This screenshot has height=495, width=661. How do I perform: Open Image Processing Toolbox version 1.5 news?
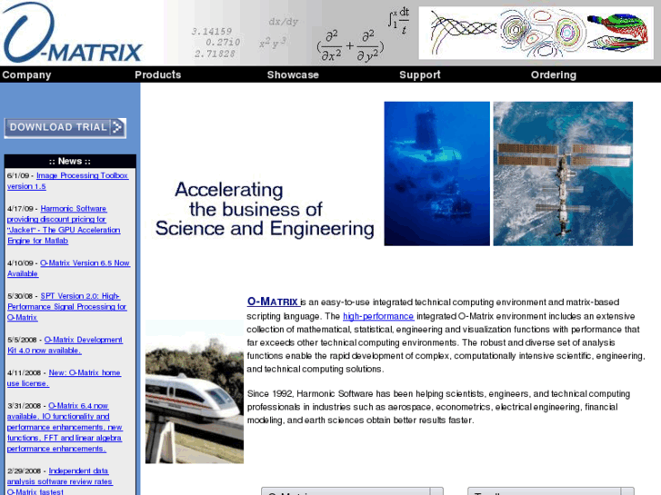[x=67, y=181]
